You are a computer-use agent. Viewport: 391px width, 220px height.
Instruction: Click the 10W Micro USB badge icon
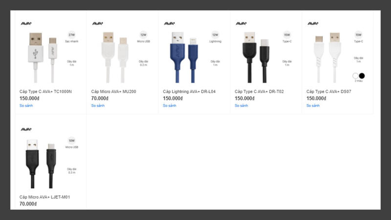71,140
